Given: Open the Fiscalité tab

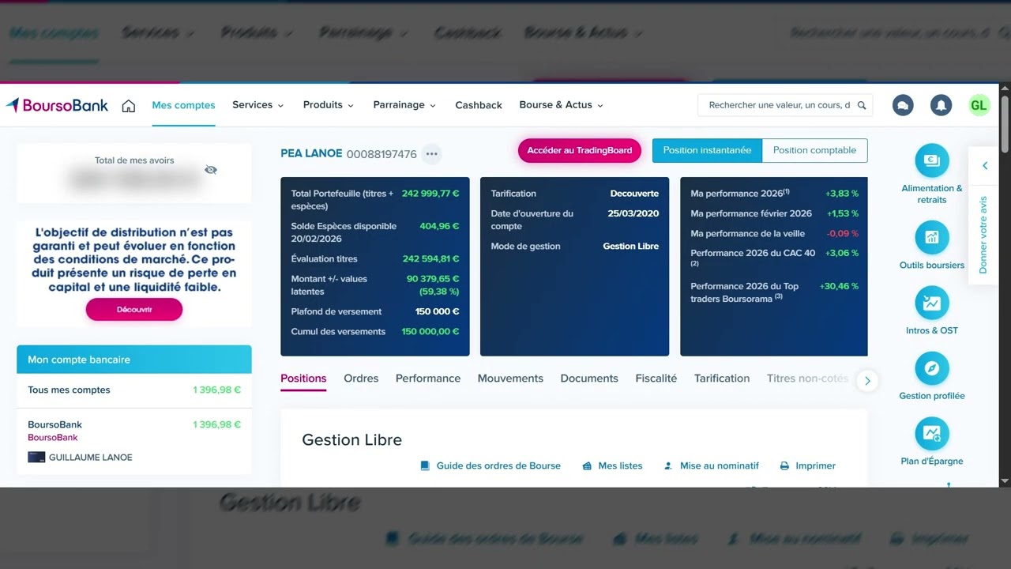Looking at the screenshot, I should coord(656,379).
